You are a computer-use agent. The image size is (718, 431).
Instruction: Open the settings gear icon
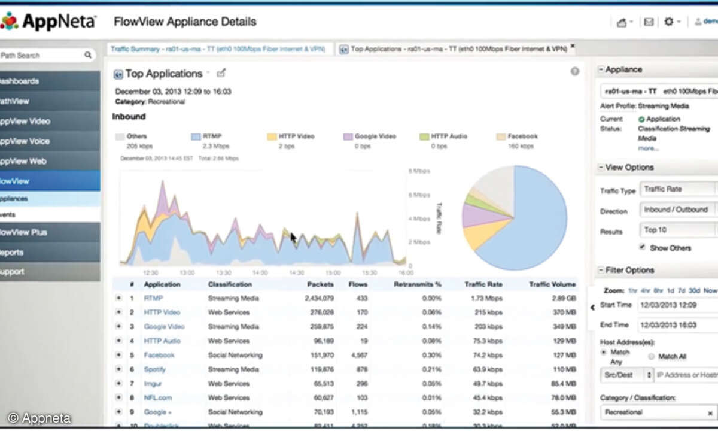pos(669,22)
